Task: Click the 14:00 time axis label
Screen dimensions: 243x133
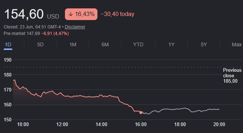Action: coord(101,125)
